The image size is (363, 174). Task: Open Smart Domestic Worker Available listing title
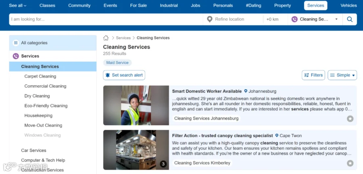coord(207,91)
